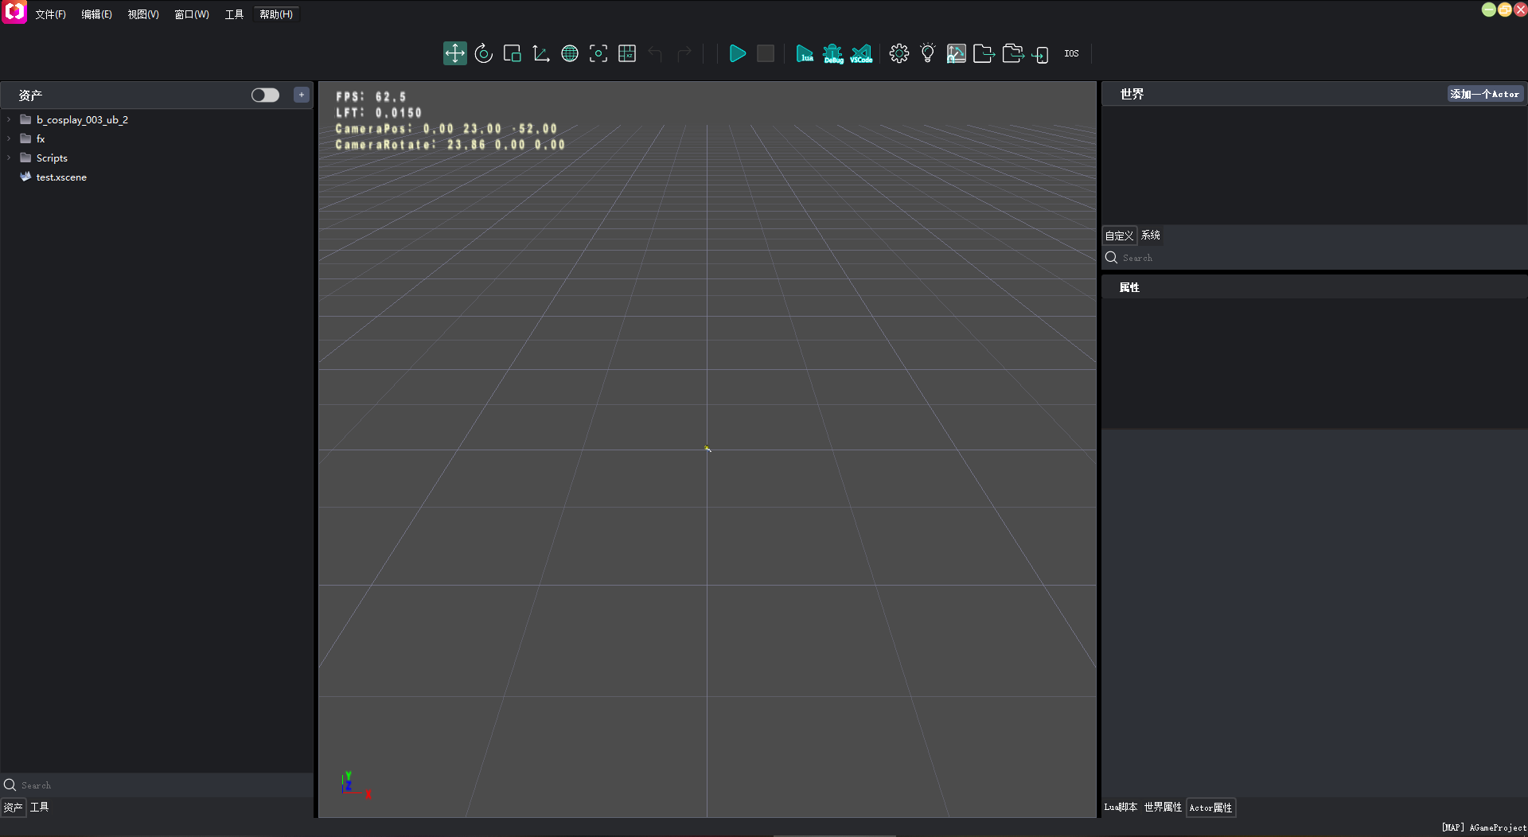Click the coordinate axis tool icon

pos(541,53)
